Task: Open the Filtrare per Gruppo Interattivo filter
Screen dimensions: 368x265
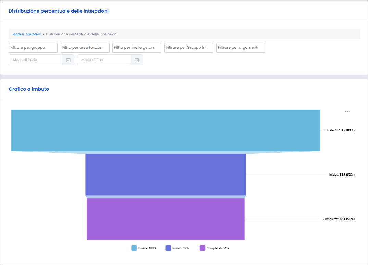Action: point(189,48)
